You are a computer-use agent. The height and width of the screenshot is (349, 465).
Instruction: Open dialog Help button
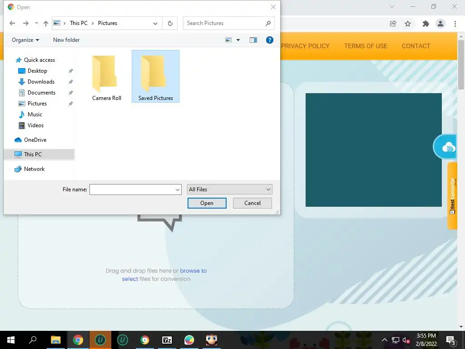coord(270,40)
